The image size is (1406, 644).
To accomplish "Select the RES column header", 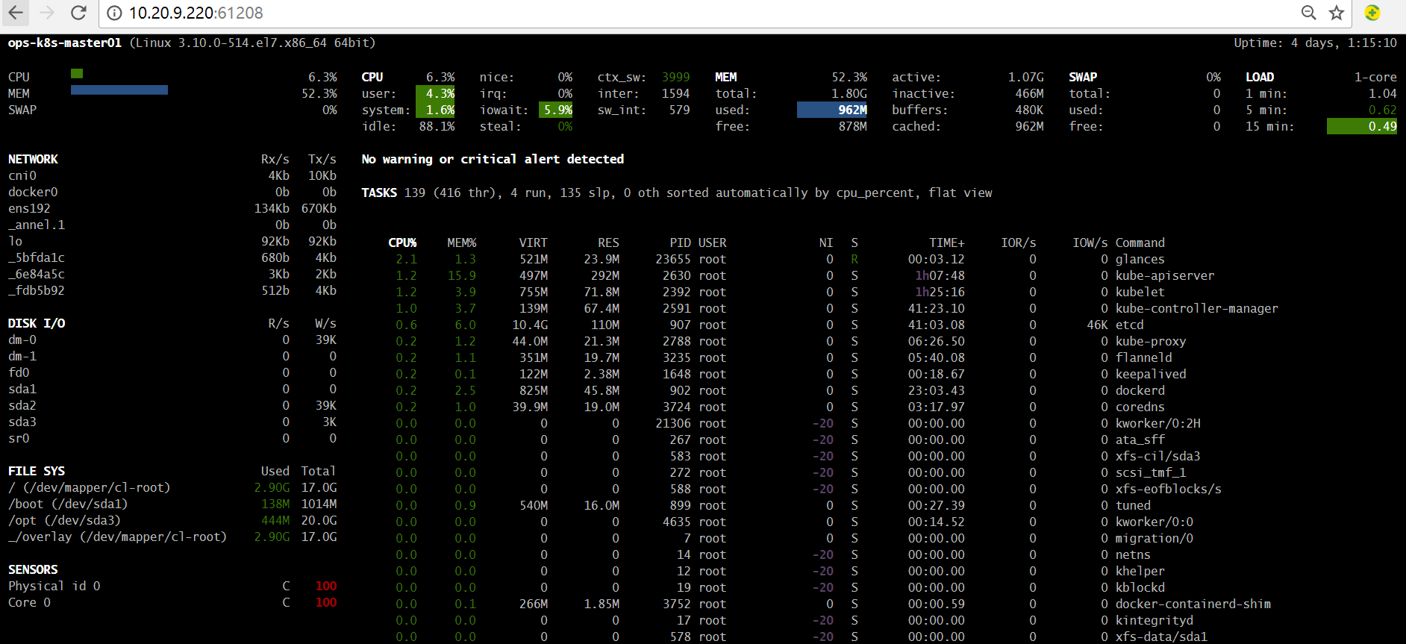I will [608, 243].
